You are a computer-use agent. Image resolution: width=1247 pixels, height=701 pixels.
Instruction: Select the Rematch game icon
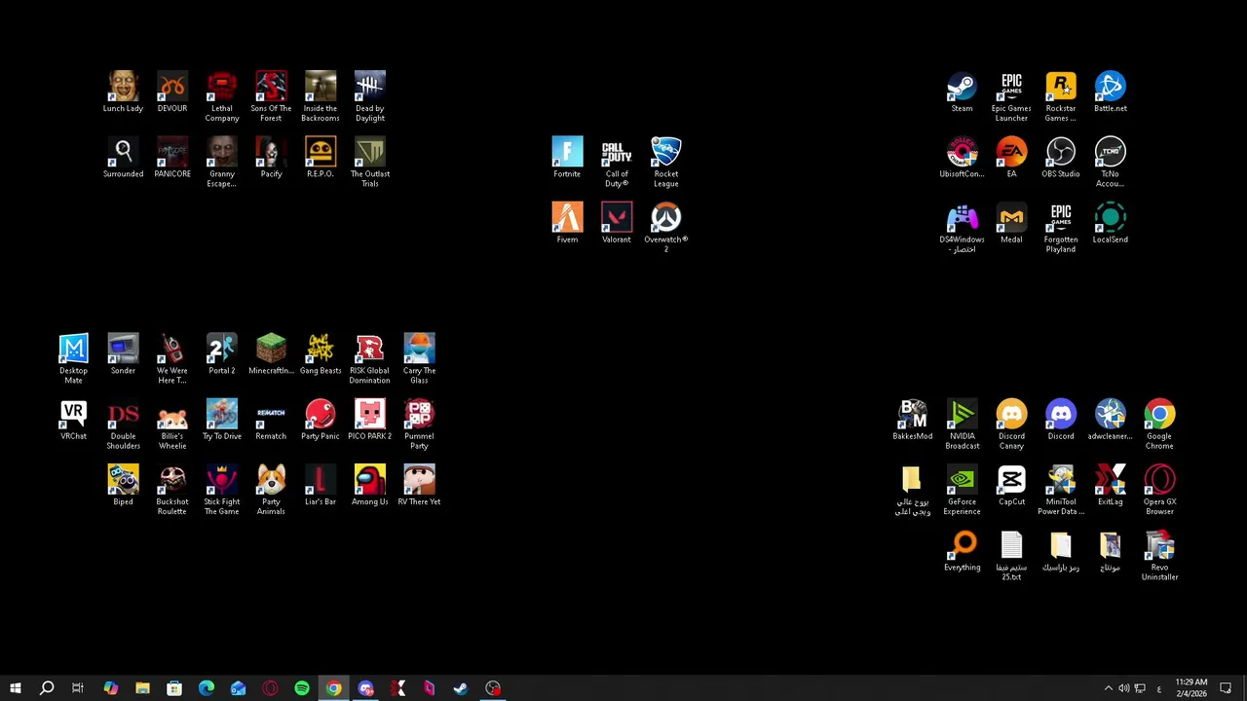tap(271, 419)
